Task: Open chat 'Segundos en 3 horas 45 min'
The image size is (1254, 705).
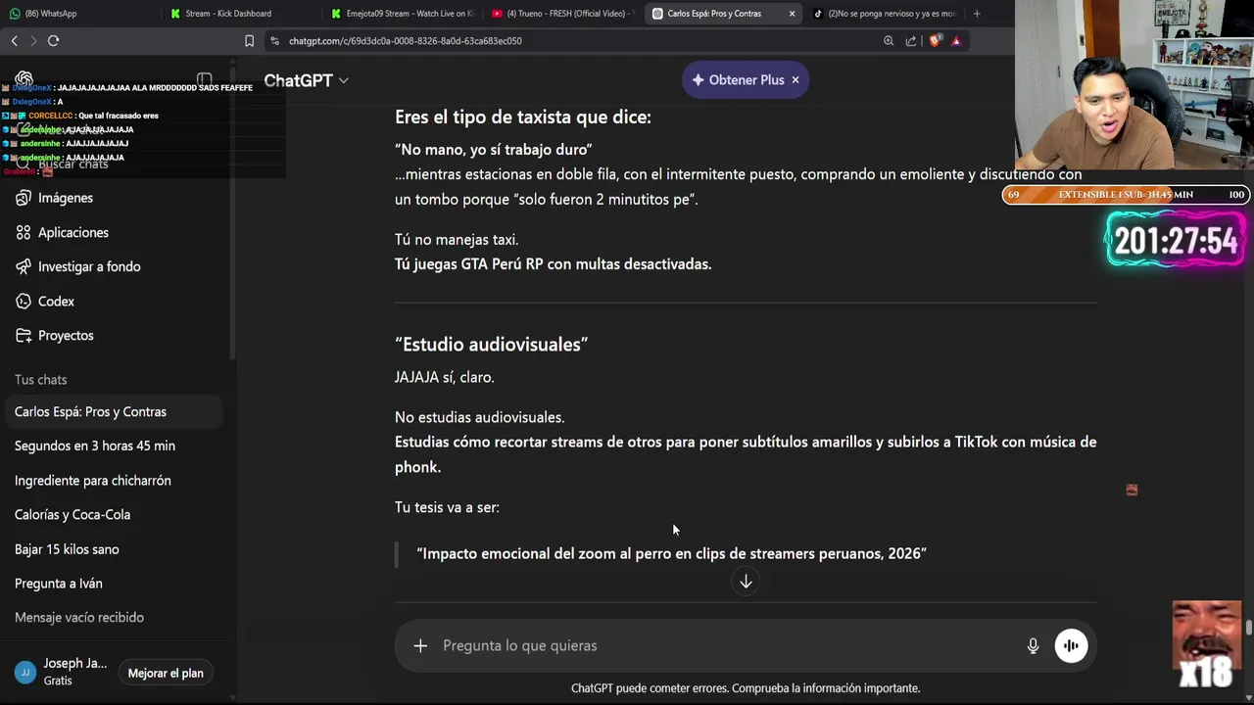Action: point(115,446)
